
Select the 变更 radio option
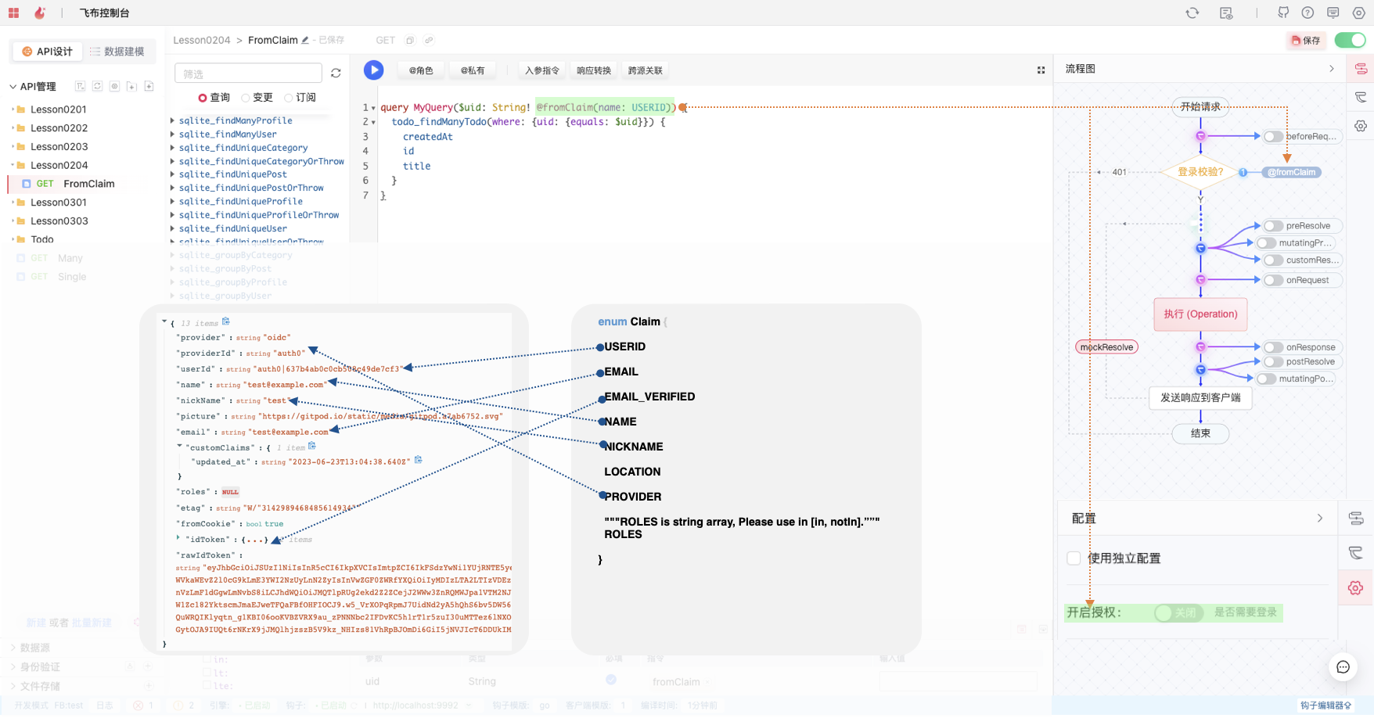tap(246, 98)
